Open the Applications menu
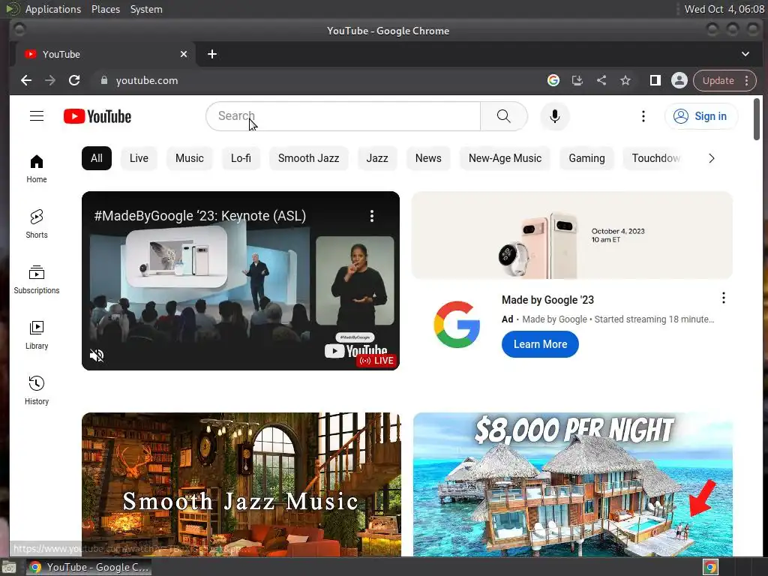Viewport: 768px width, 576px height. coord(53,9)
